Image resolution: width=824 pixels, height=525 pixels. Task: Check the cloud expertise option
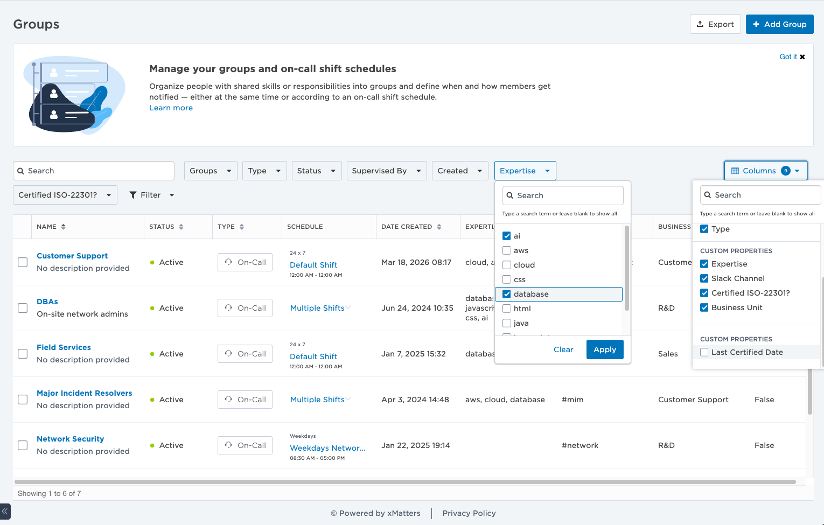pyautogui.click(x=506, y=265)
